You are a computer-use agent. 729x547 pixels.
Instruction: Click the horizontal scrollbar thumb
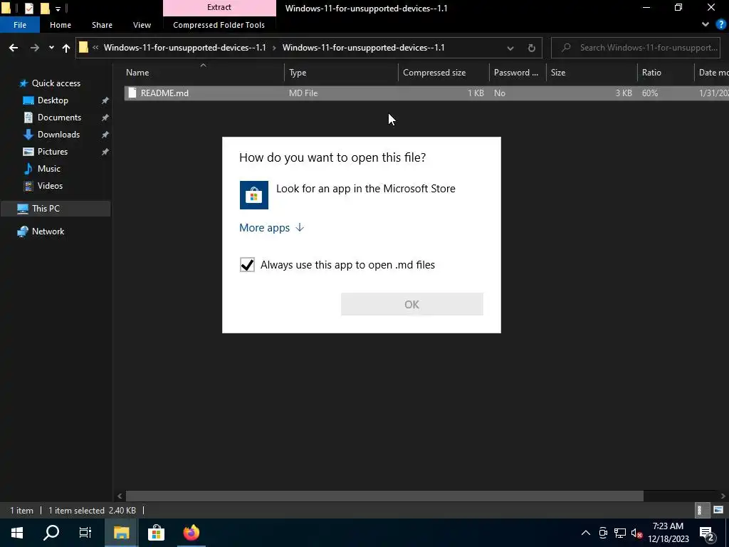click(x=384, y=496)
